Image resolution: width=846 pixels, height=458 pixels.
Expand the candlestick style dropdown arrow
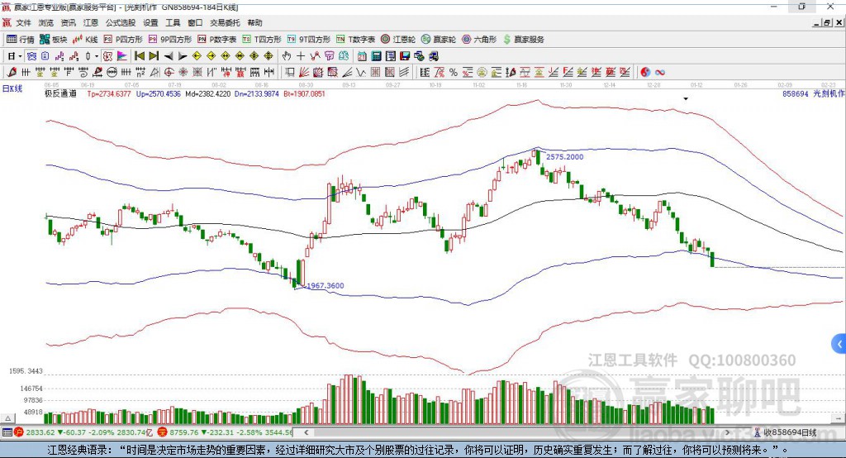point(97,56)
